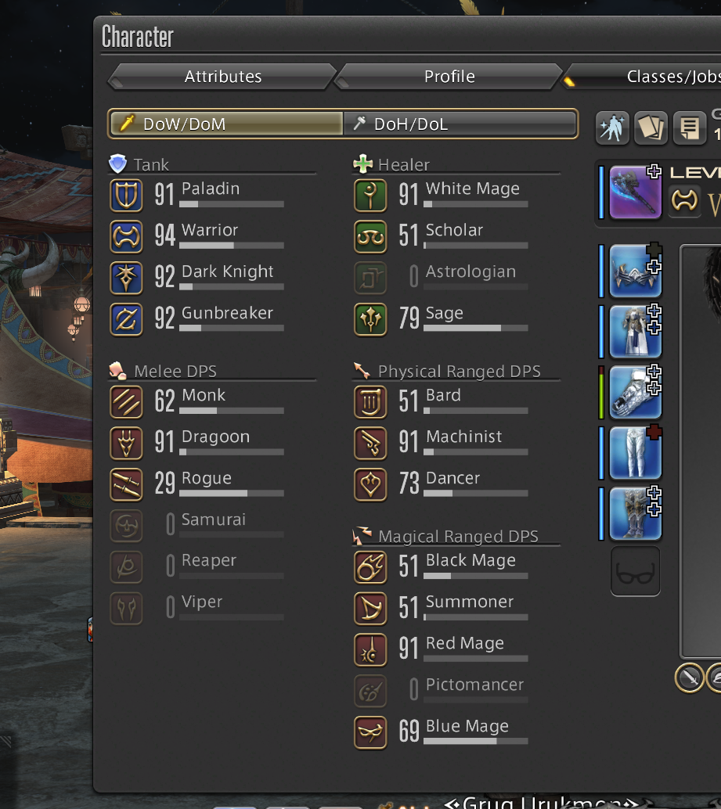
Task: Open the Attributes tab
Action: point(223,77)
